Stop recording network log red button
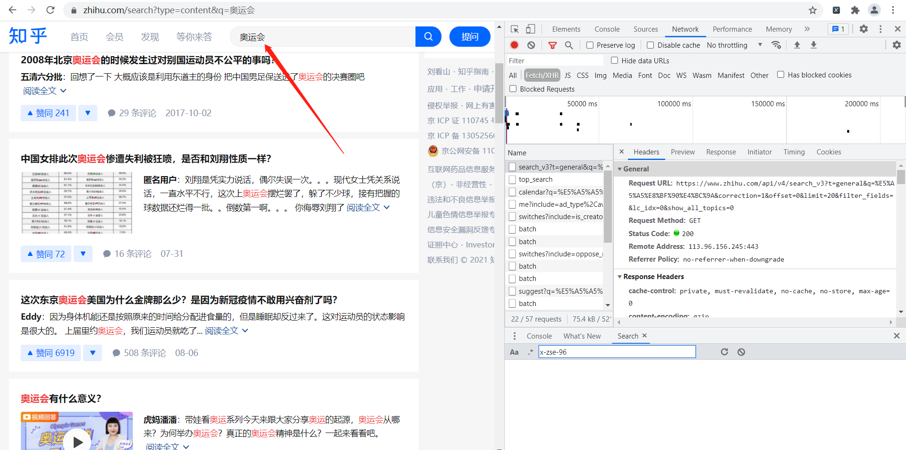906x450 pixels. (515, 45)
